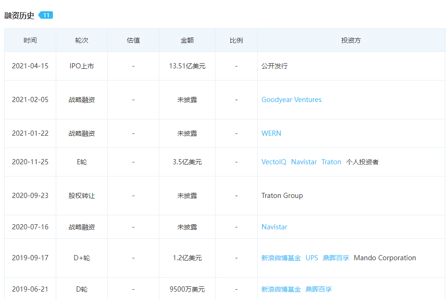Click the 时间 column header
446x300 pixels.
point(30,40)
